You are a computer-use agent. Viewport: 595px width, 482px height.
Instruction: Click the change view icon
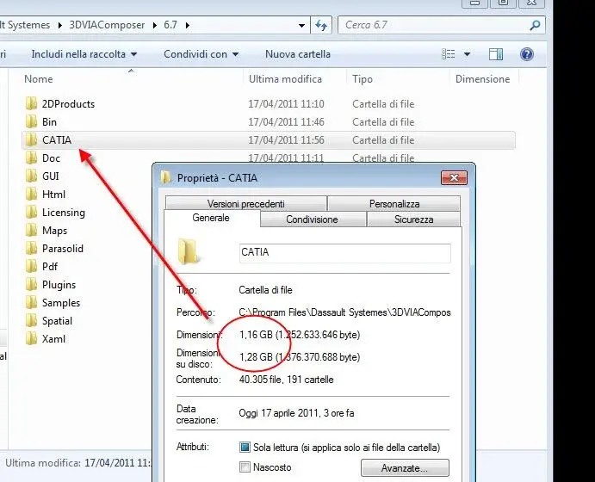[449, 54]
